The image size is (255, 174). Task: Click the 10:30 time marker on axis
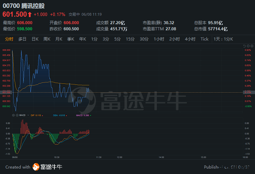(x=56, y=157)
